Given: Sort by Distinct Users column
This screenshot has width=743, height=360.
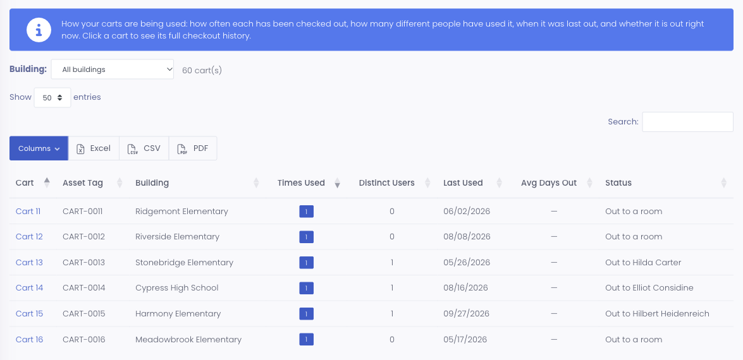Looking at the screenshot, I should (392, 183).
